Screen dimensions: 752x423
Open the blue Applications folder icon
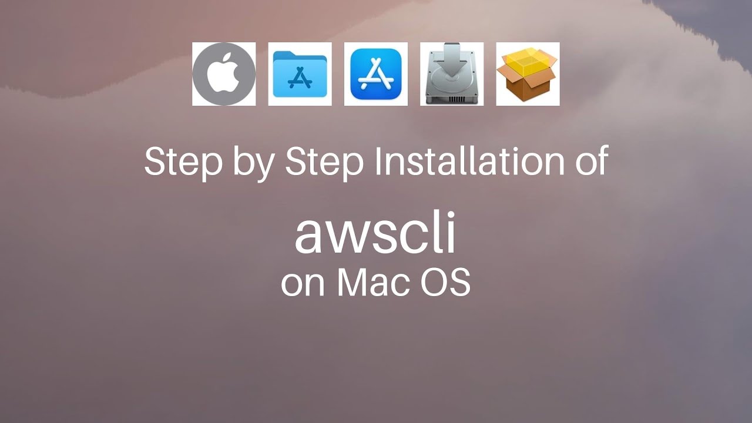(300, 74)
